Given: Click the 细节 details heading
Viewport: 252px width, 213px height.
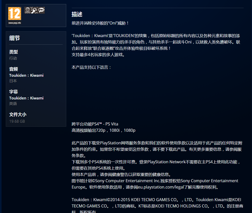Looking at the screenshot, I should coord(14,38).
